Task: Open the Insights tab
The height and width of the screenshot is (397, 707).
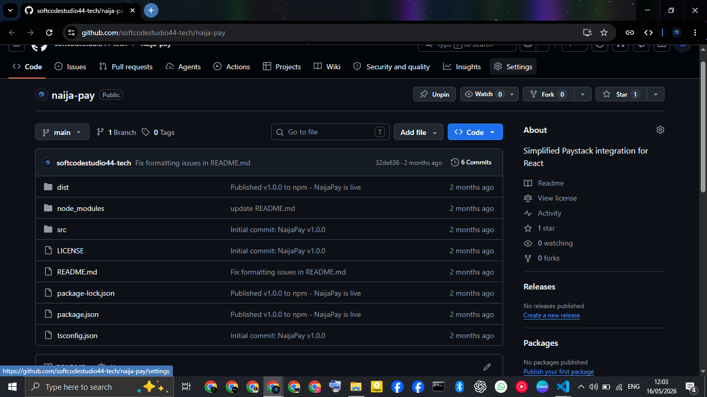Action: (x=462, y=67)
